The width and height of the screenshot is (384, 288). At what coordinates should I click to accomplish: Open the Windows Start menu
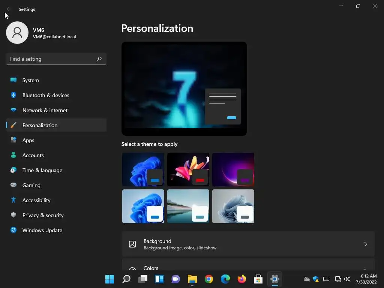tap(109, 279)
